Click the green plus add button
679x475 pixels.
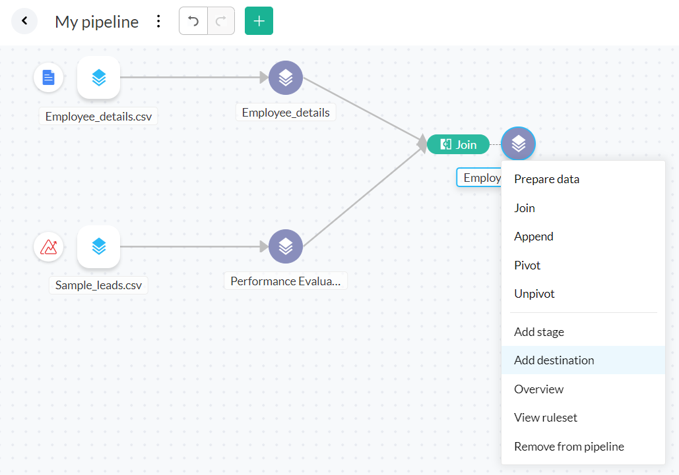(x=259, y=20)
